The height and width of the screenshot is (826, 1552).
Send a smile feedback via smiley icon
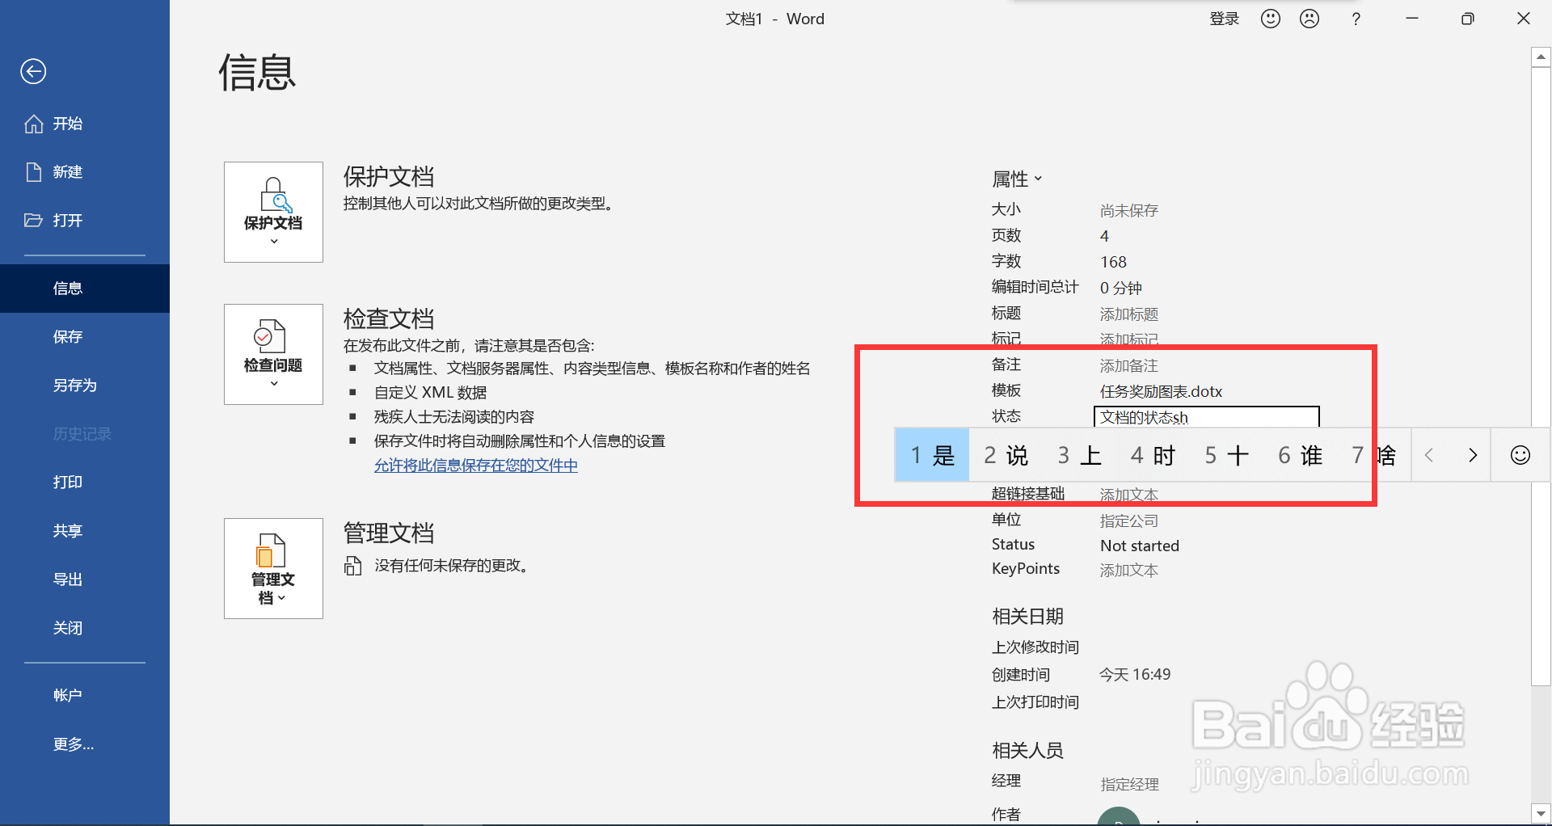[1271, 19]
